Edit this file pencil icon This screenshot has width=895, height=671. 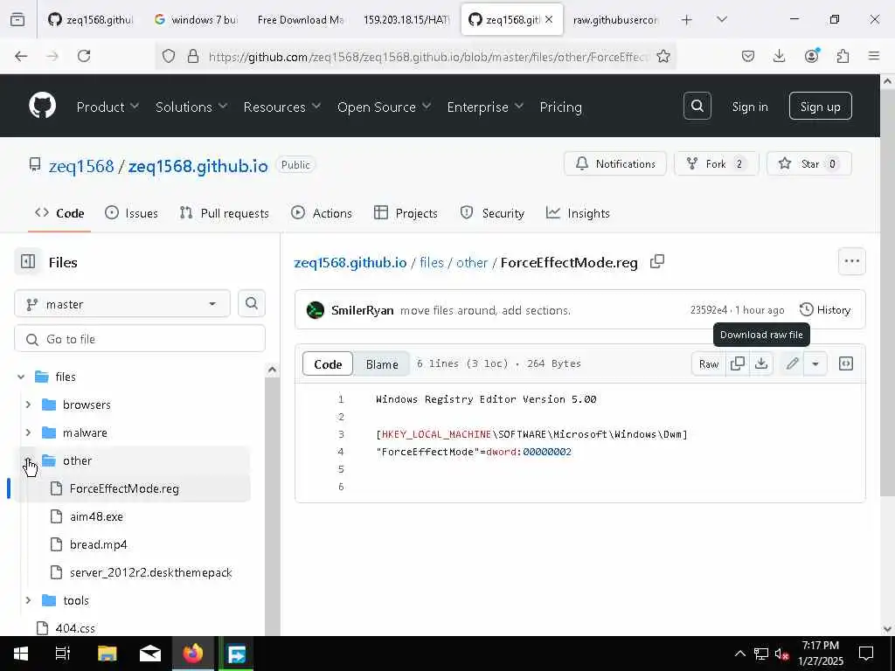(x=792, y=363)
